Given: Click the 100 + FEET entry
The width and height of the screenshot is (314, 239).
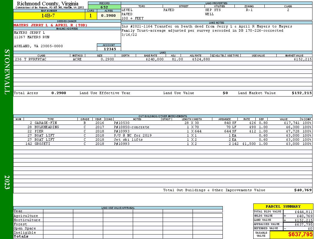Looking at the screenshot, I should 132,19.
